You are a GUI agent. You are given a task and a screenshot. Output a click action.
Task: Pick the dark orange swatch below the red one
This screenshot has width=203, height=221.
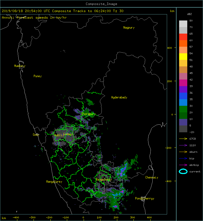183,43
